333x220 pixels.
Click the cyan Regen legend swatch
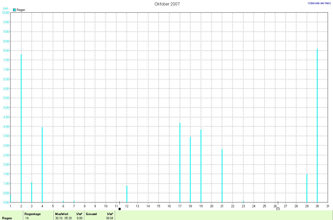14,10
